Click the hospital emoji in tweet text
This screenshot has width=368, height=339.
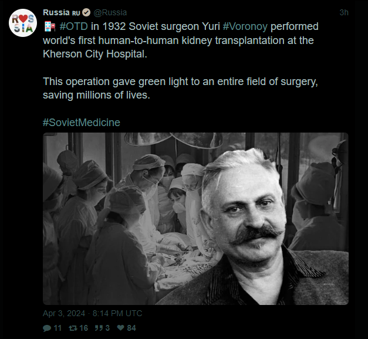[50, 26]
